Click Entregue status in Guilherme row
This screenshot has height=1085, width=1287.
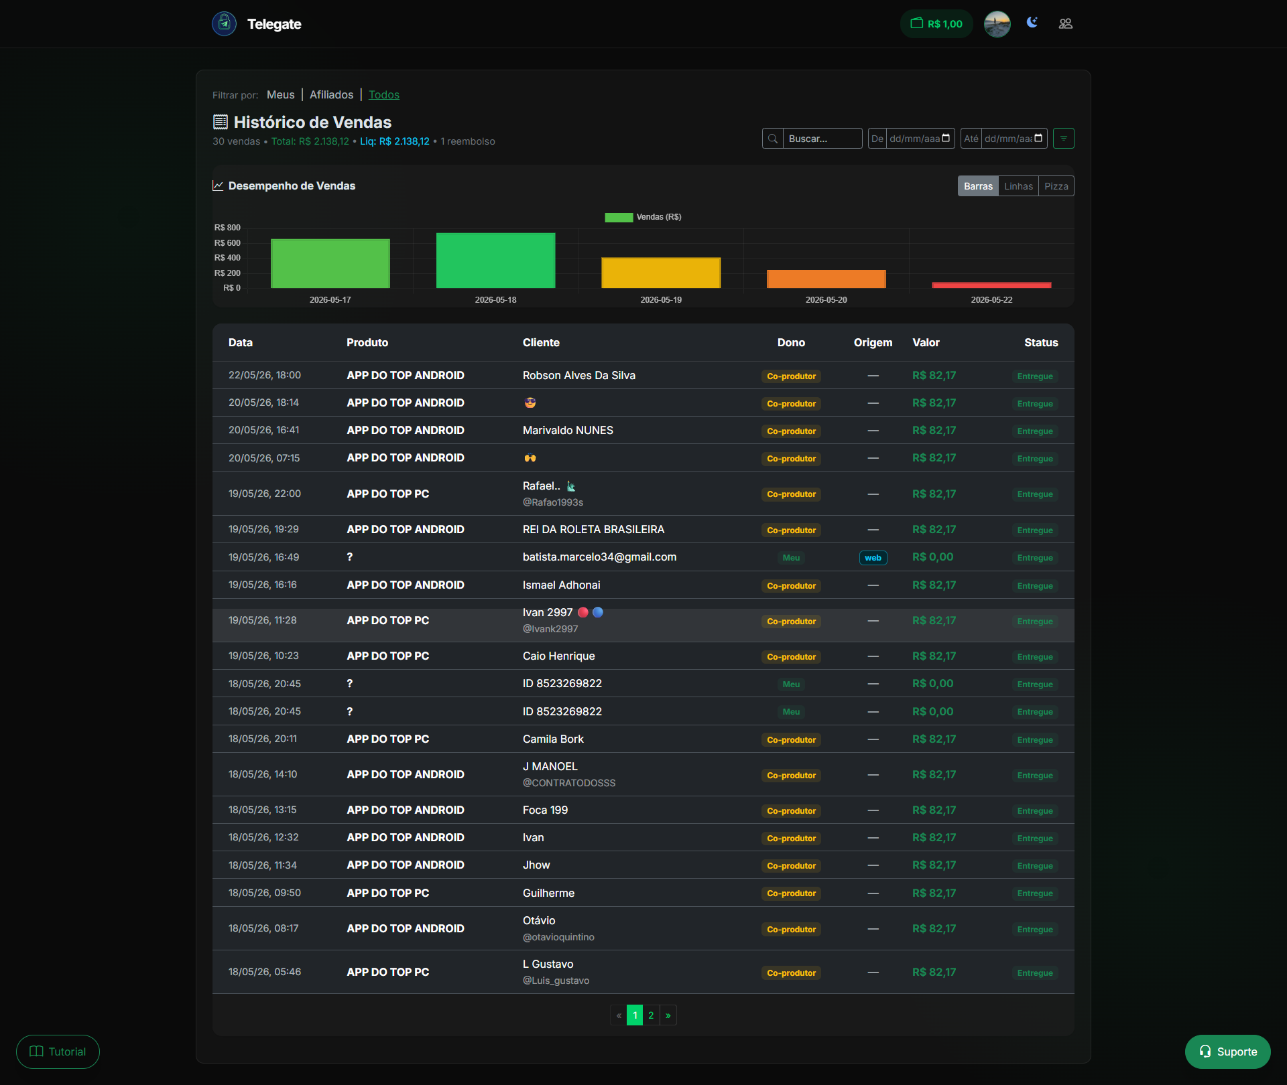point(1035,893)
